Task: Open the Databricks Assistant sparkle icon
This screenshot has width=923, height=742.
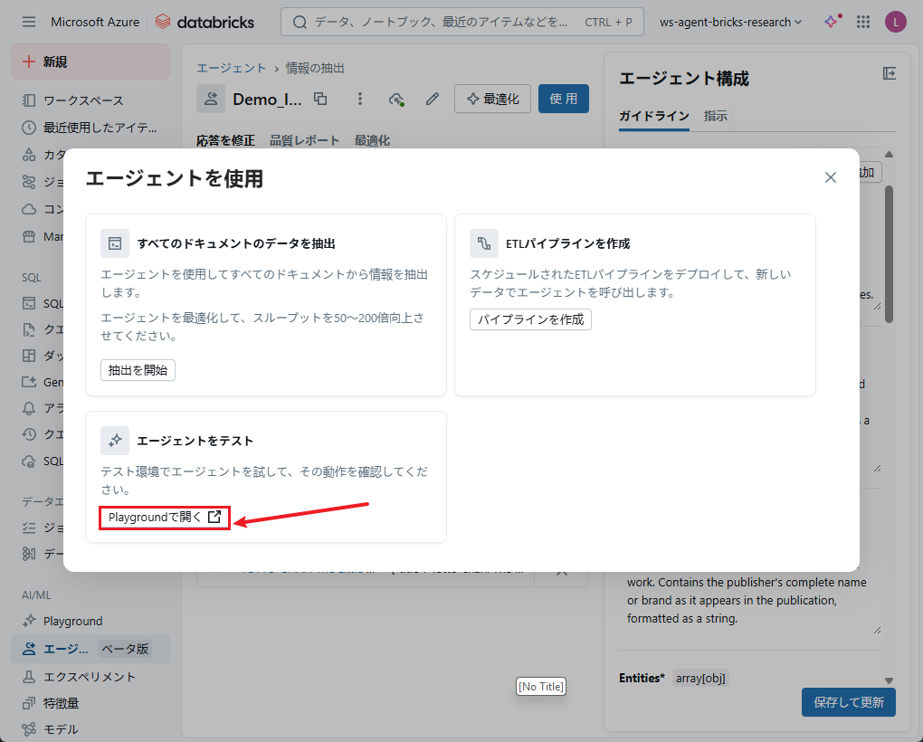Action: tap(832, 22)
